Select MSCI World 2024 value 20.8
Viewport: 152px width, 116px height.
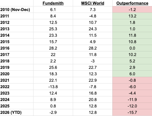point(93,99)
